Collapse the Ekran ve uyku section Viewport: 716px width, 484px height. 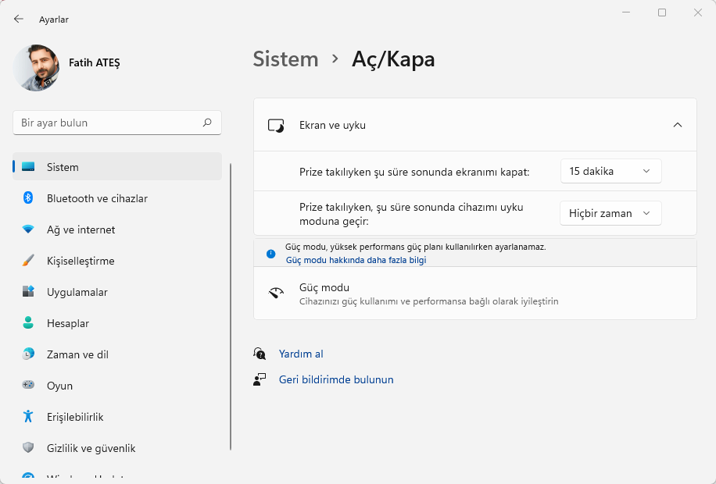pyautogui.click(x=678, y=125)
